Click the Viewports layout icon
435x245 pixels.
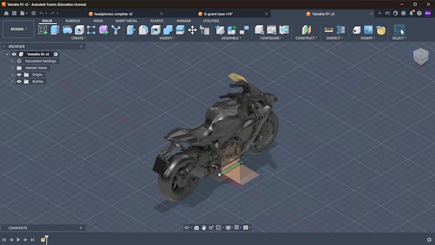pyautogui.click(x=246, y=228)
